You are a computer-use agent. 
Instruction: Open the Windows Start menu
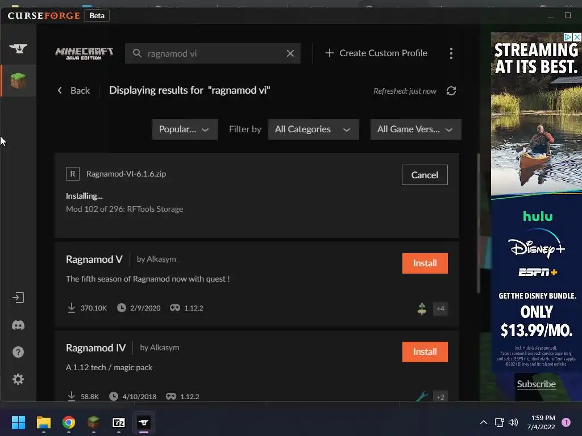pos(18,422)
